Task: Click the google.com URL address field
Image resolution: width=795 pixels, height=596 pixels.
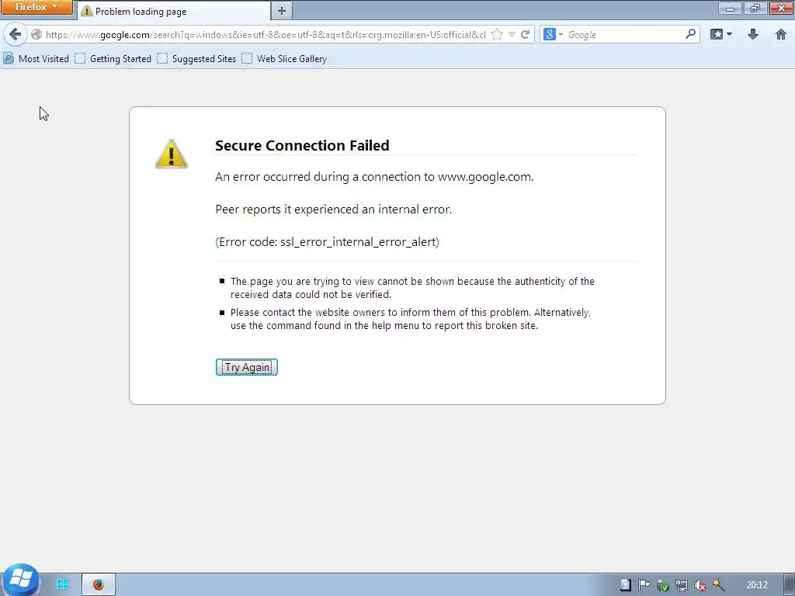Action: coord(266,34)
